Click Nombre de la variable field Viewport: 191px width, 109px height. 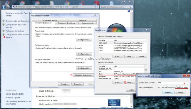pyautogui.click(x=173, y=83)
